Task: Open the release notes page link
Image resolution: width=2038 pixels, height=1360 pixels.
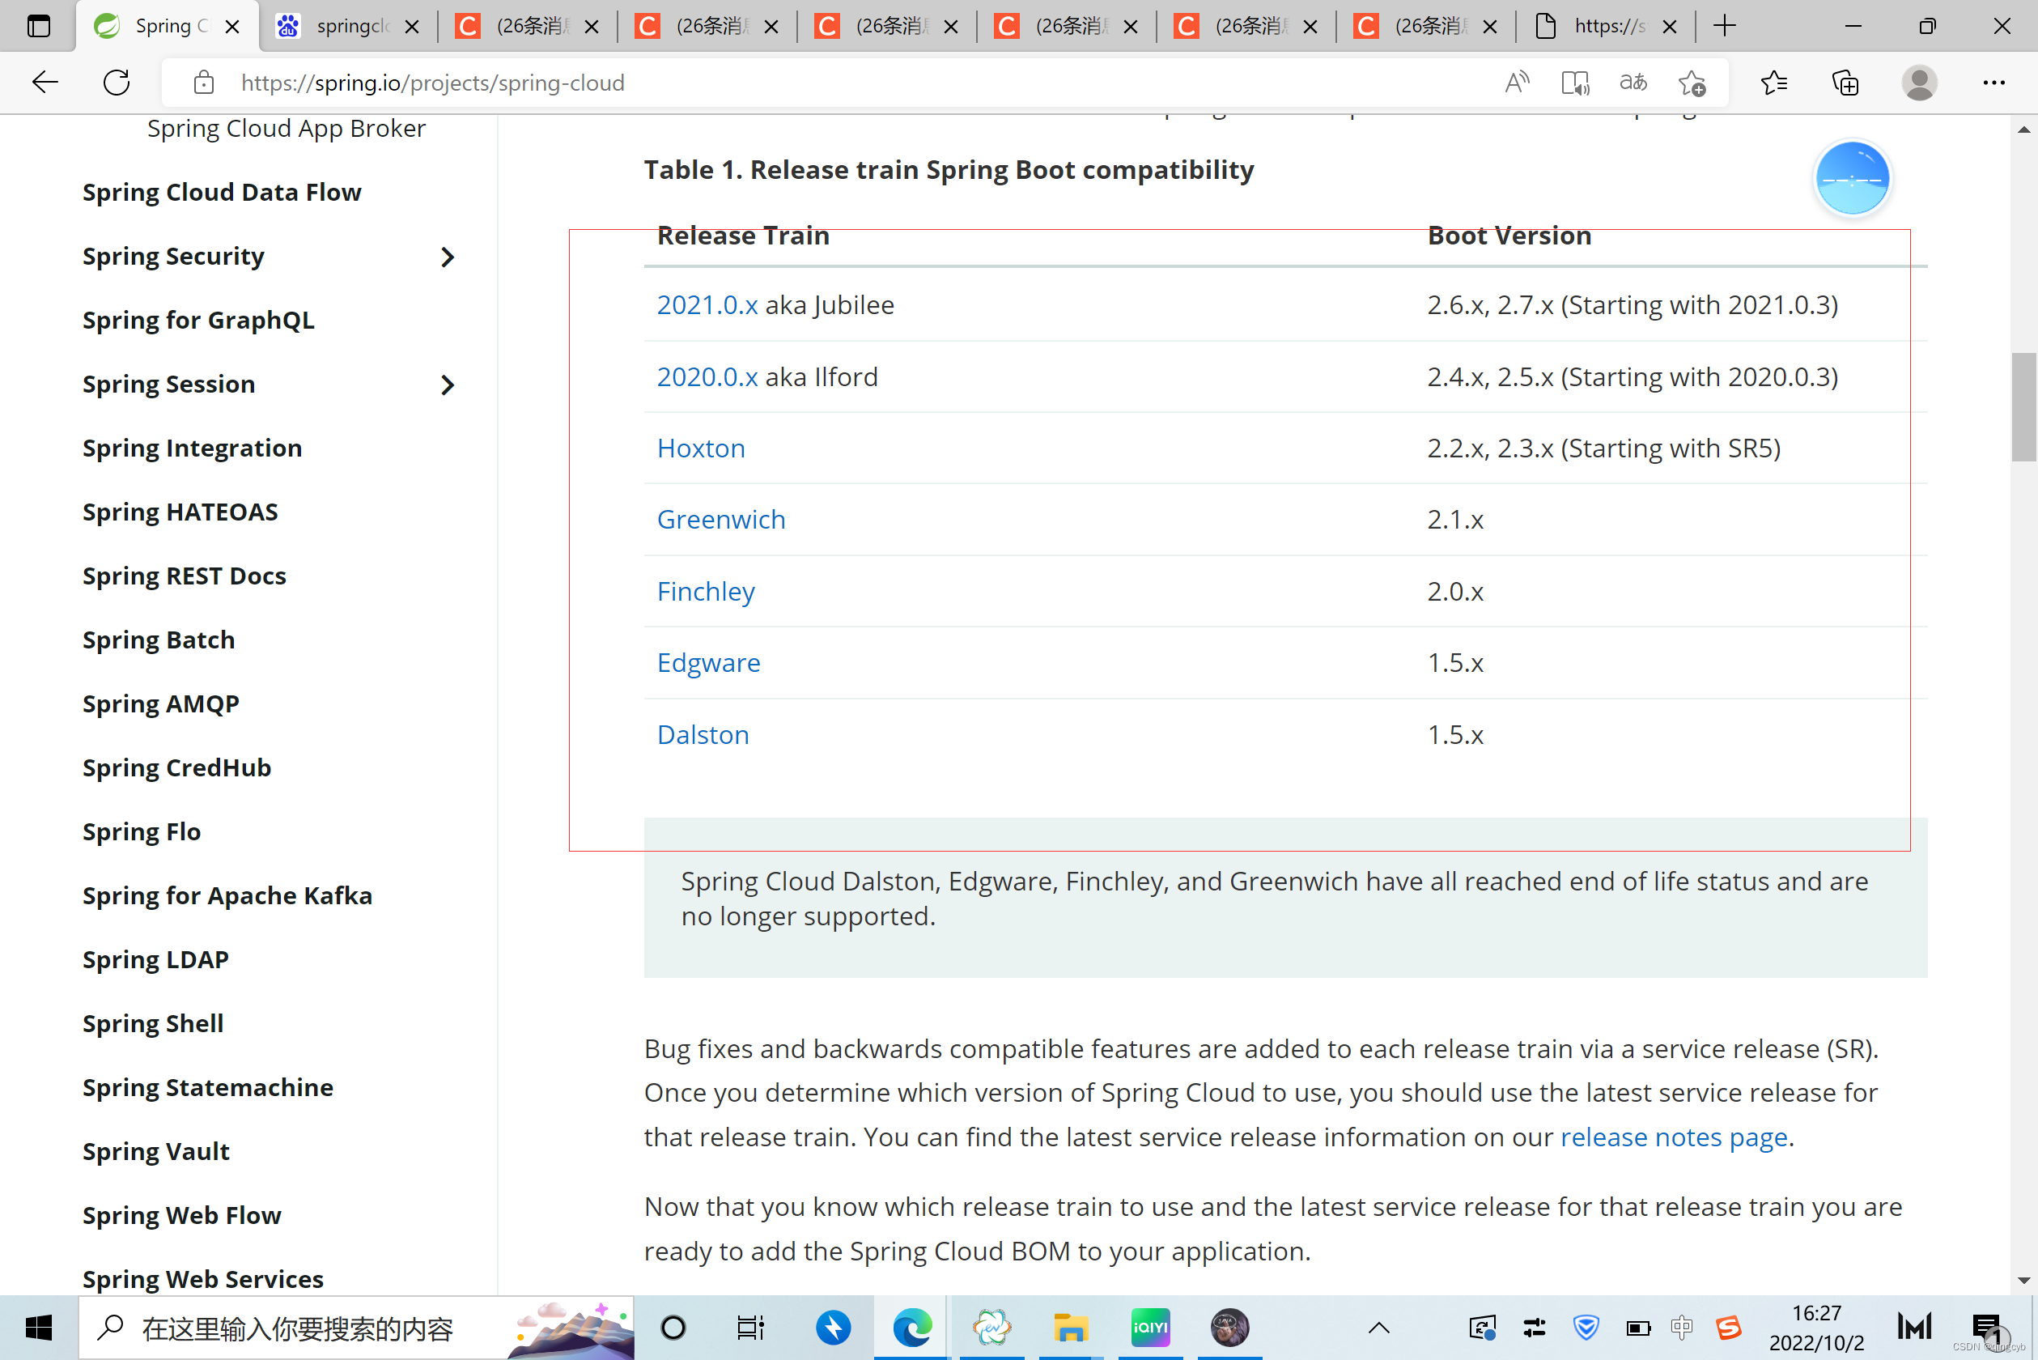Action: [1674, 1137]
